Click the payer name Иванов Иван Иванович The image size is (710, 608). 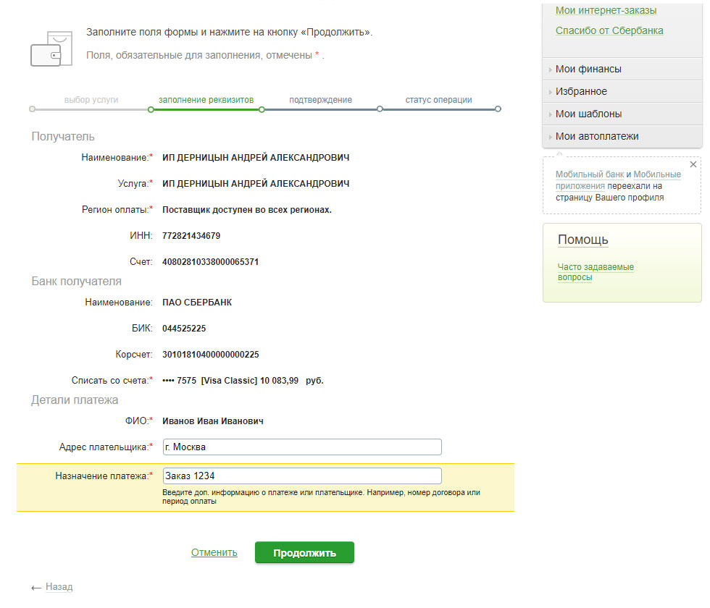click(x=213, y=421)
